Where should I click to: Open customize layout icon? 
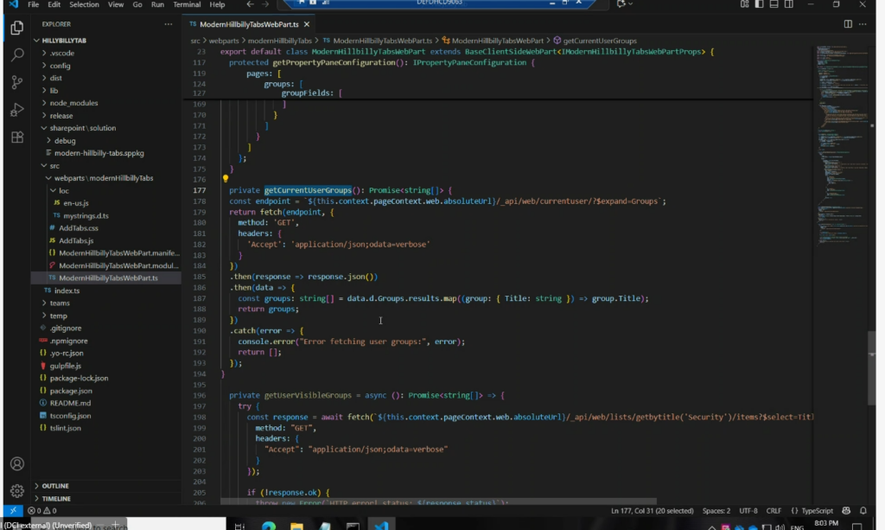(x=744, y=4)
